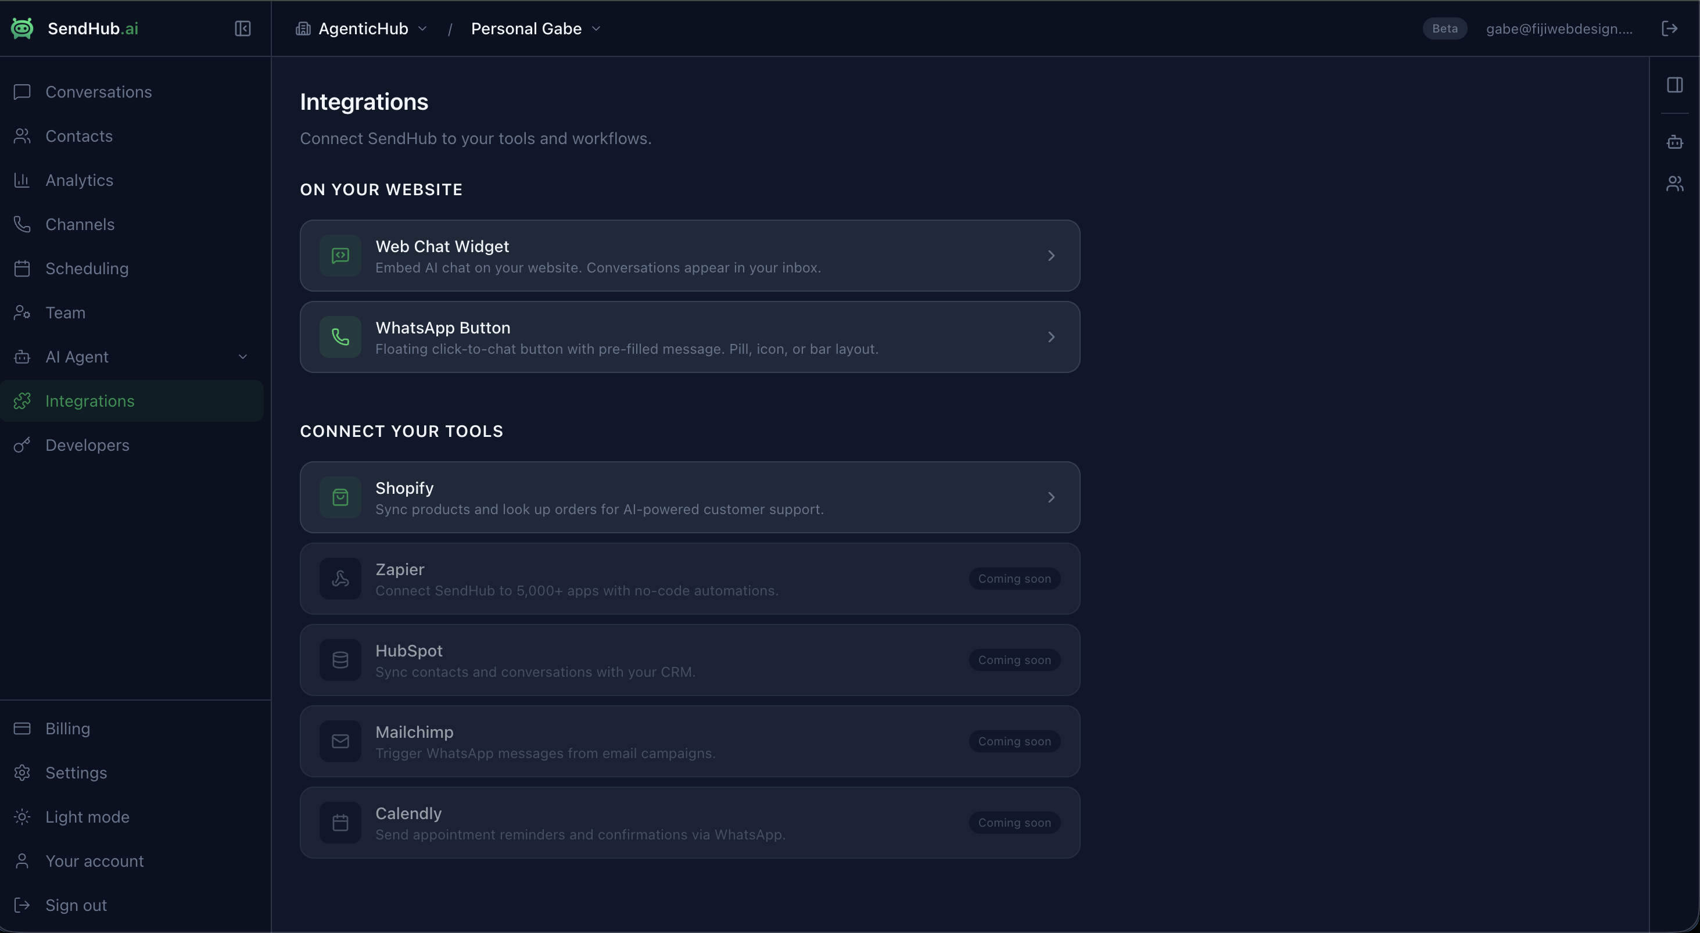Viewport: 1700px width, 933px height.
Task: Open the WhatsApp Button integration
Action: [690, 337]
